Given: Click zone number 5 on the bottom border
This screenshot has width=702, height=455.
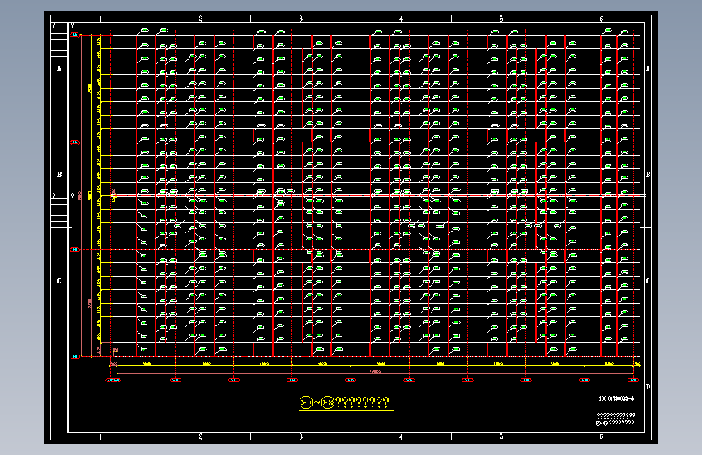Looking at the screenshot, I should 501,436.
